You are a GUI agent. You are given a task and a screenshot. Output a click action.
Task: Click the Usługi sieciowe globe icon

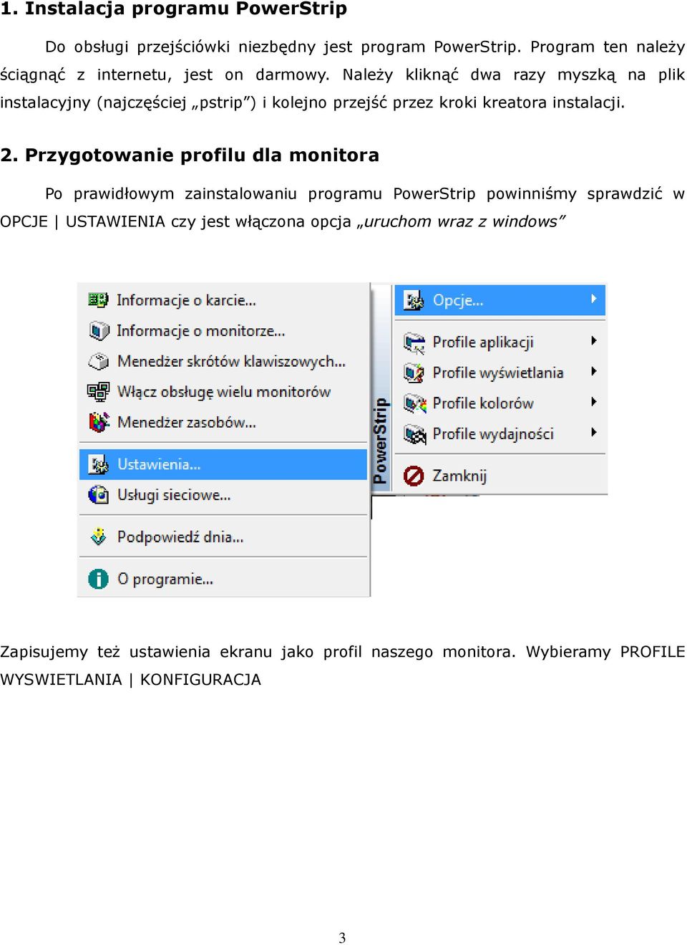tap(98, 495)
